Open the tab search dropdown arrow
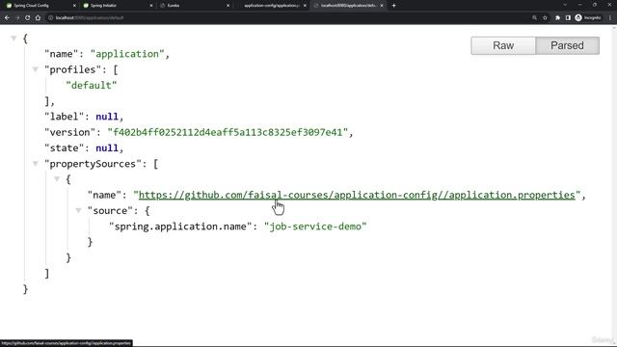Viewport: 617px width, 347px height. point(565,5)
